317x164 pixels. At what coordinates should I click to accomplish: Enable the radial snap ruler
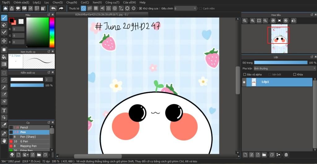(108, 8)
